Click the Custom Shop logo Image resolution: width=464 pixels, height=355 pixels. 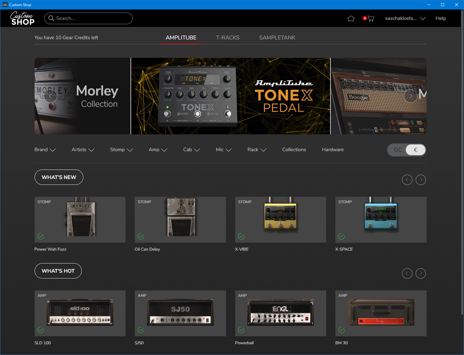pyautogui.click(x=22, y=18)
